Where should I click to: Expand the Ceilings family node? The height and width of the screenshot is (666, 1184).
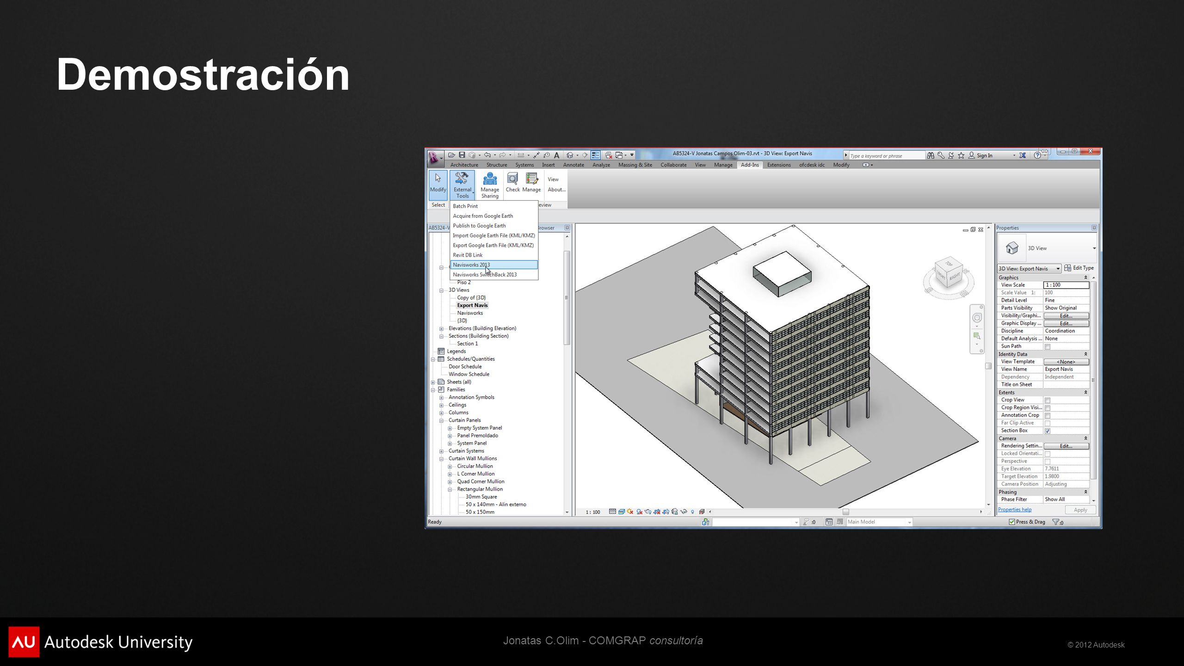(x=441, y=405)
